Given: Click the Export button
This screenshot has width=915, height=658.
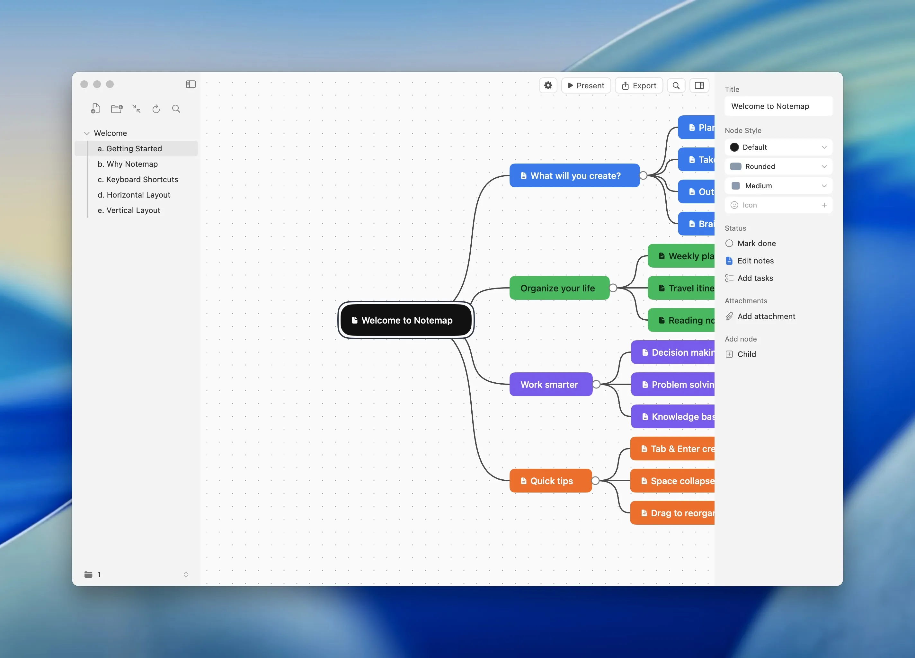Looking at the screenshot, I should click(x=639, y=85).
